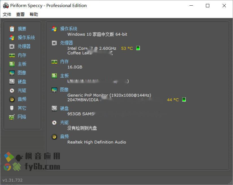233x185 pixels.
Task: Open the 图像 heading link in summary
Action: pos(64,90)
